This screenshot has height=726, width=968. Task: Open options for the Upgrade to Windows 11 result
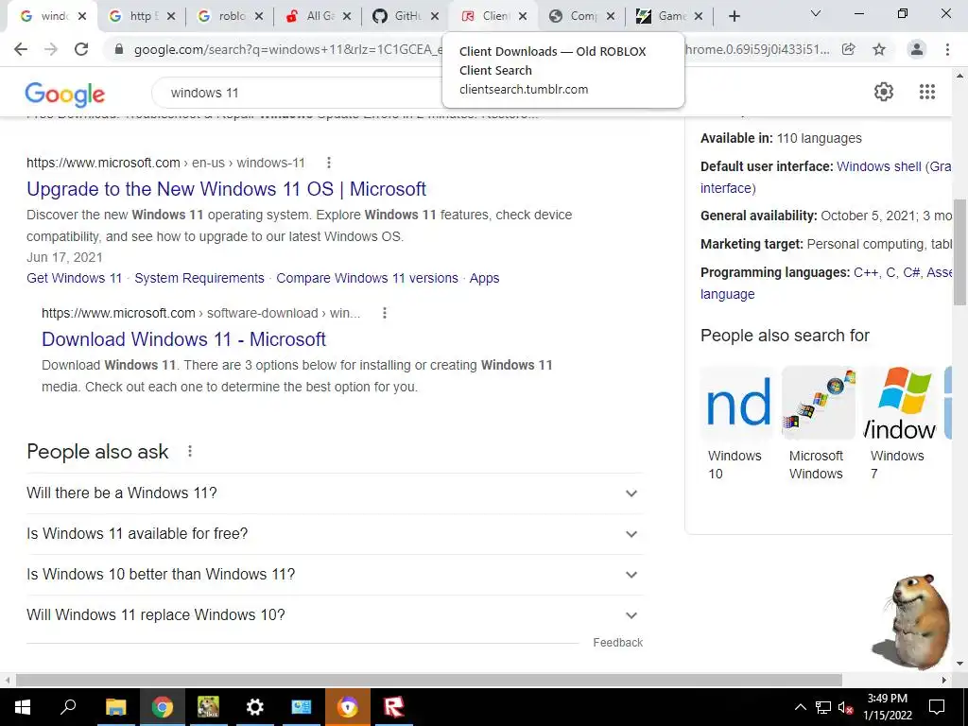point(329,163)
